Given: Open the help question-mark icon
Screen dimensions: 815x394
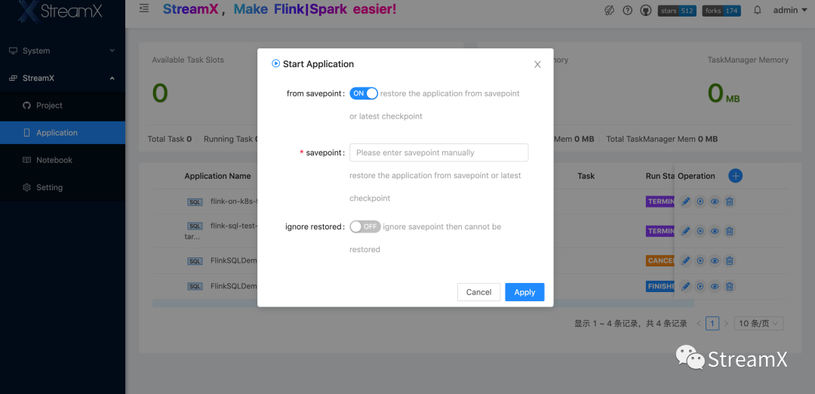Looking at the screenshot, I should coord(627,11).
